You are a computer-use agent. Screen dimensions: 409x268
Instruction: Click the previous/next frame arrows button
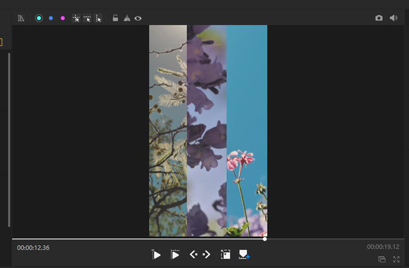pyautogui.click(x=200, y=255)
